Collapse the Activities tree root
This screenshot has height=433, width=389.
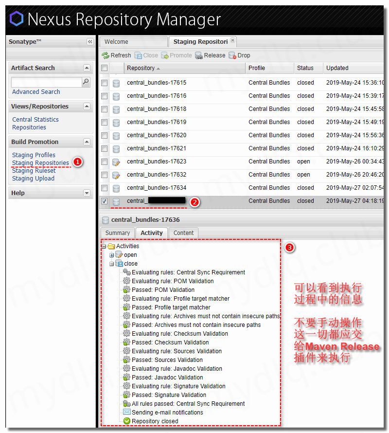104,246
